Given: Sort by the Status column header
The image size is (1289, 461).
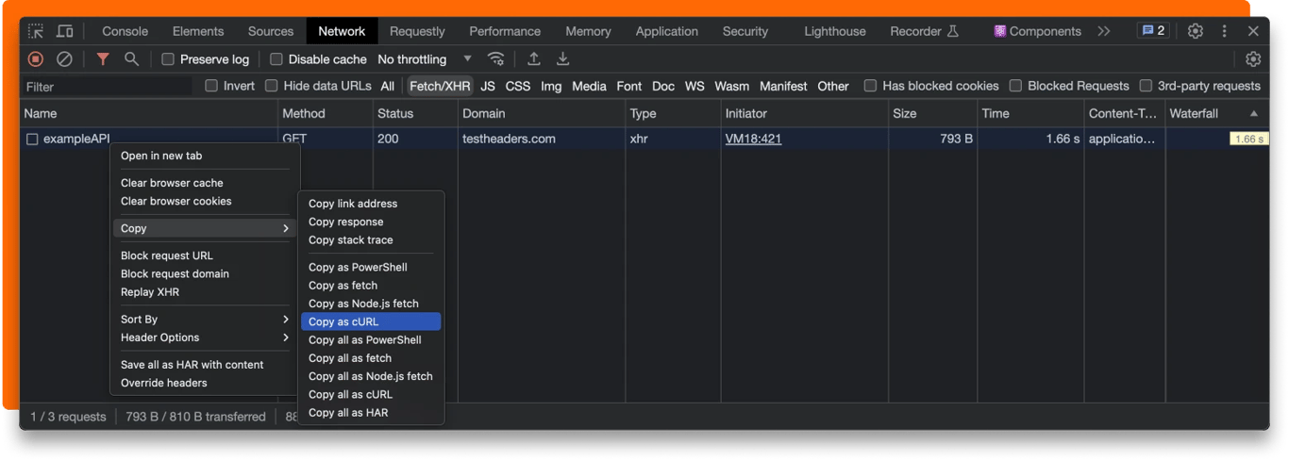Looking at the screenshot, I should [415, 113].
